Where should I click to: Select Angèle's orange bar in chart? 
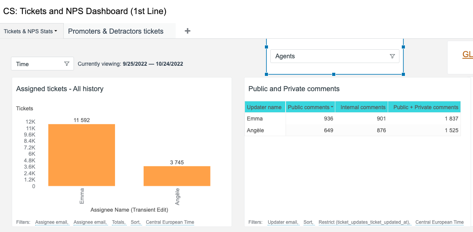point(177,176)
